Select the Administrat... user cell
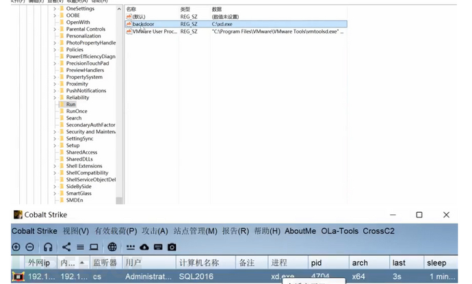 148,276
